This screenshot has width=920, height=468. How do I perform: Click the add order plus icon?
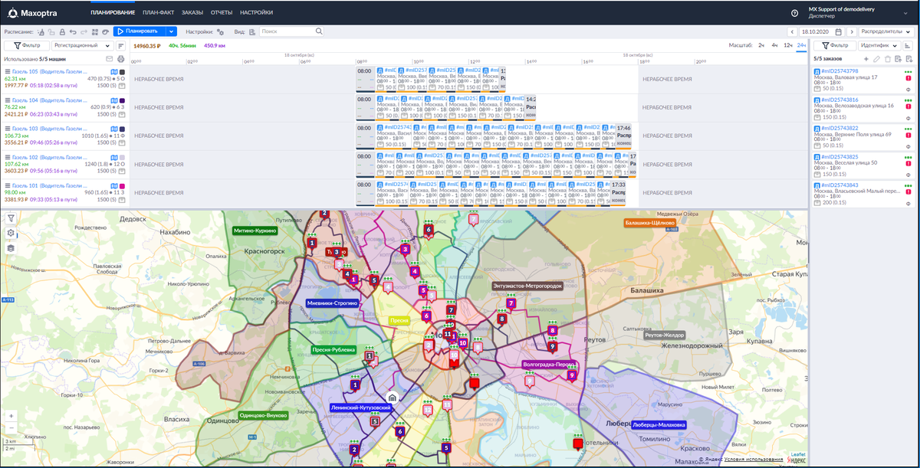[x=866, y=59]
